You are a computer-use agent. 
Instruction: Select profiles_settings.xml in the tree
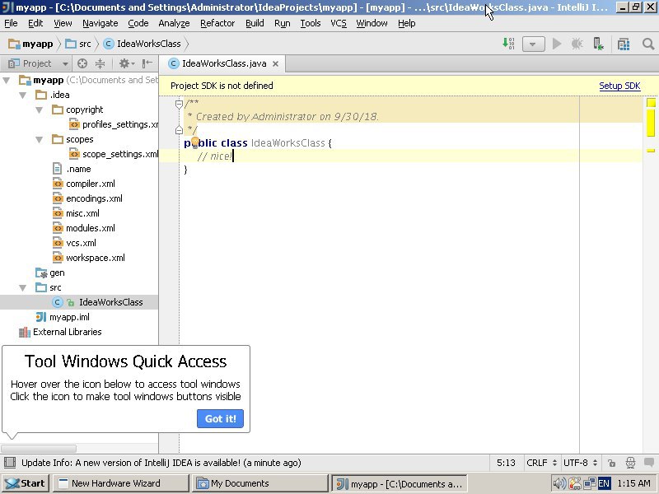tap(114, 124)
